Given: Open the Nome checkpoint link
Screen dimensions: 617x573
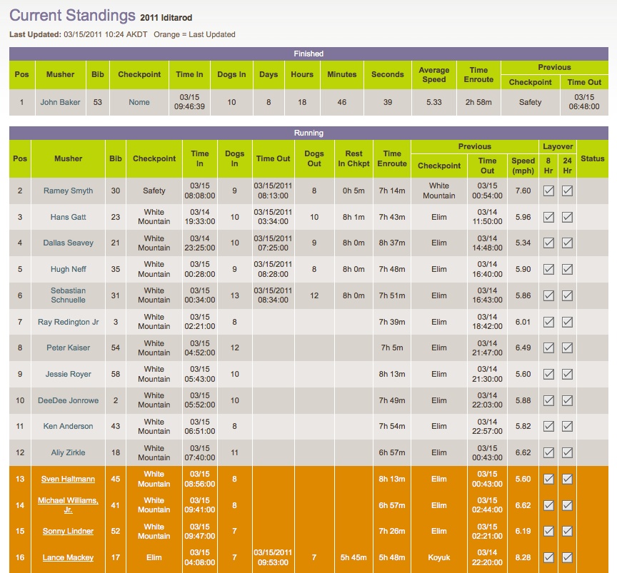Looking at the screenshot, I should pyautogui.click(x=139, y=102).
